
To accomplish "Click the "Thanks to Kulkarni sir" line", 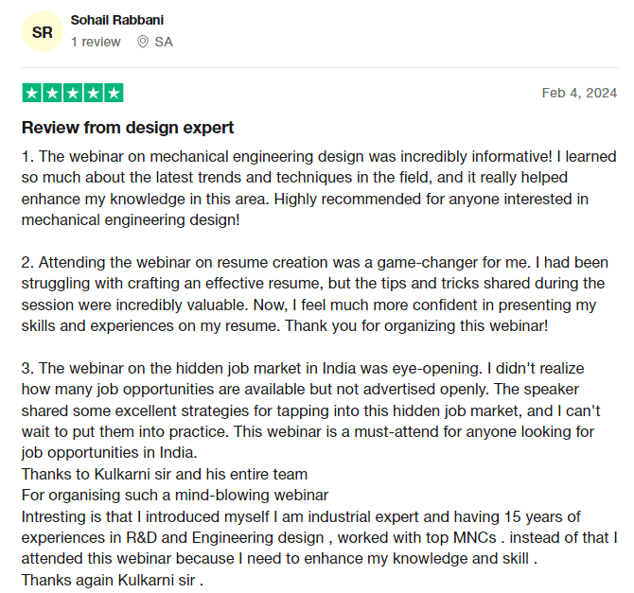I will click(x=165, y=474).
